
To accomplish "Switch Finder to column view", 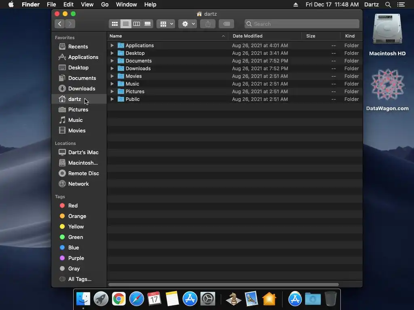I will pos(137,24).
